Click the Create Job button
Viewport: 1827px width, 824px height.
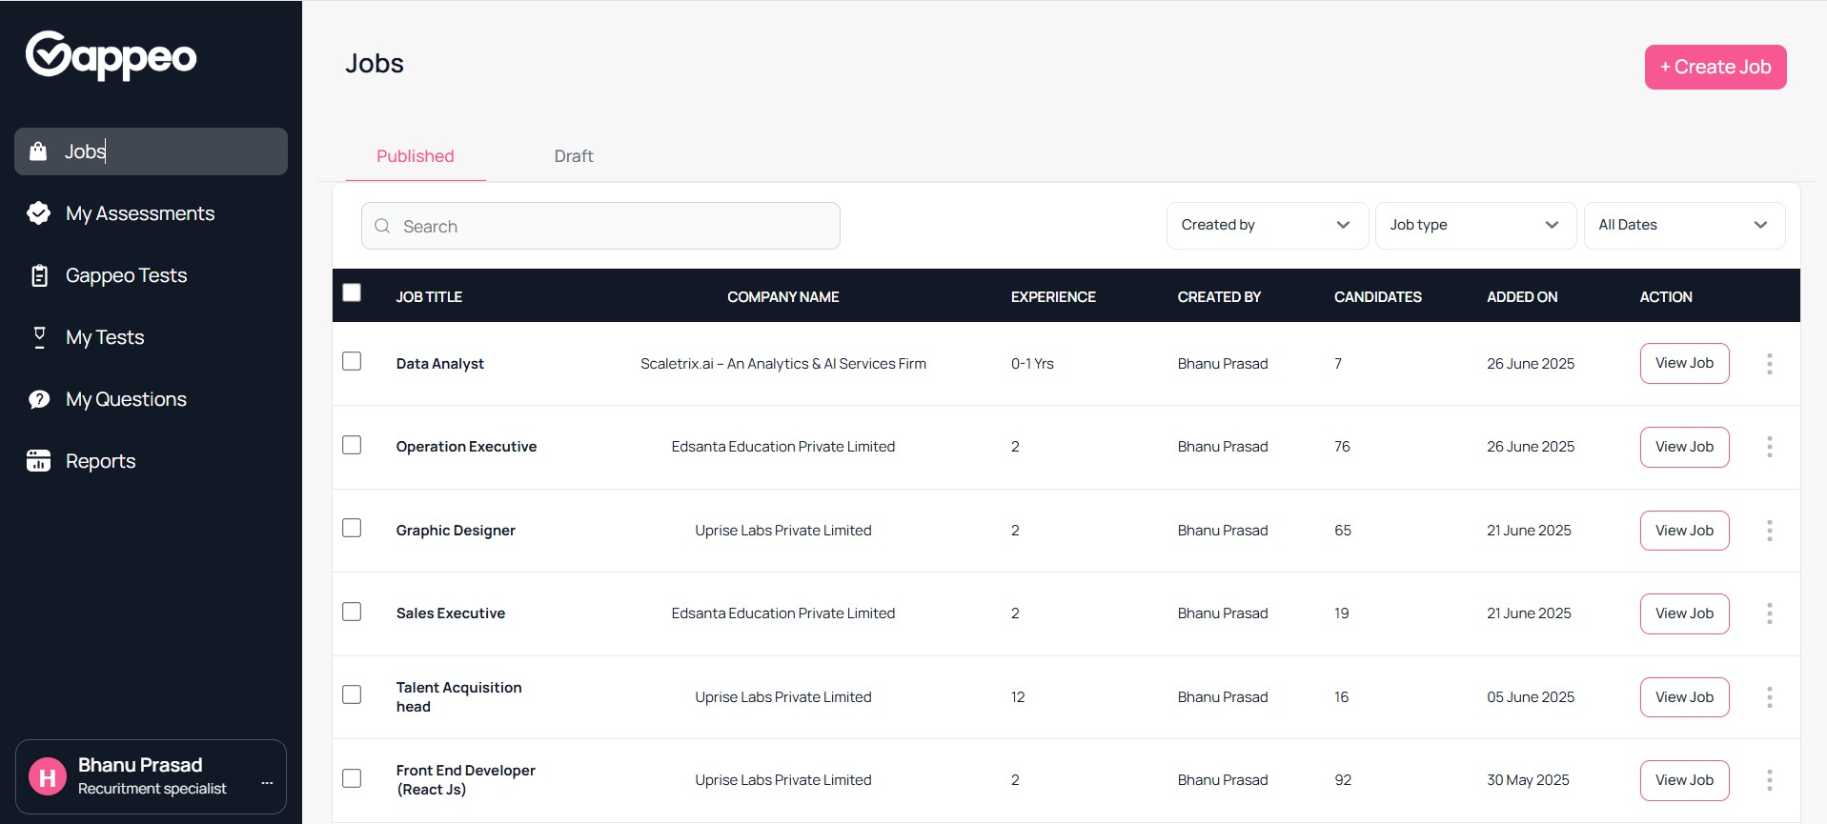point(1715,67)
